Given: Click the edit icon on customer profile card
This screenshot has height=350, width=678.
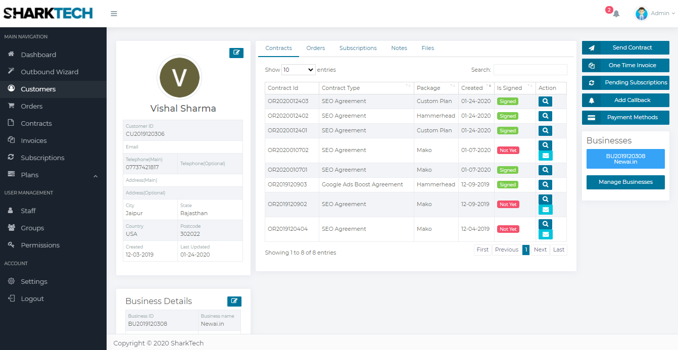Looking at the screenshot, I should (x=236, y=53).
